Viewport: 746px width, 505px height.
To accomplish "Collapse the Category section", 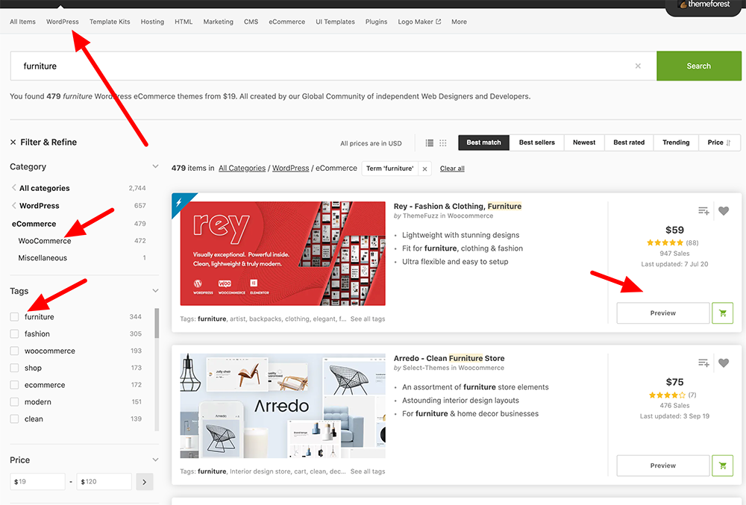I will (155, 166).
